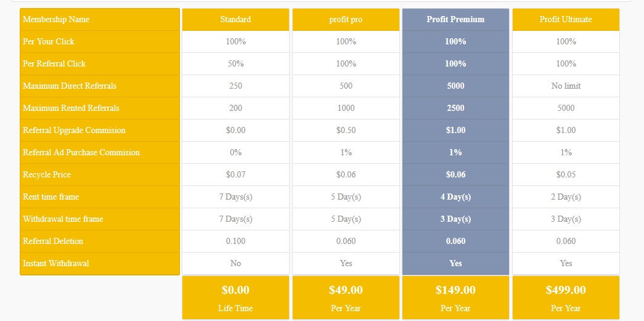Screen dimensions: 644x321
Task: Select the Instant Withdrawal row label
Action: (100, 263)
